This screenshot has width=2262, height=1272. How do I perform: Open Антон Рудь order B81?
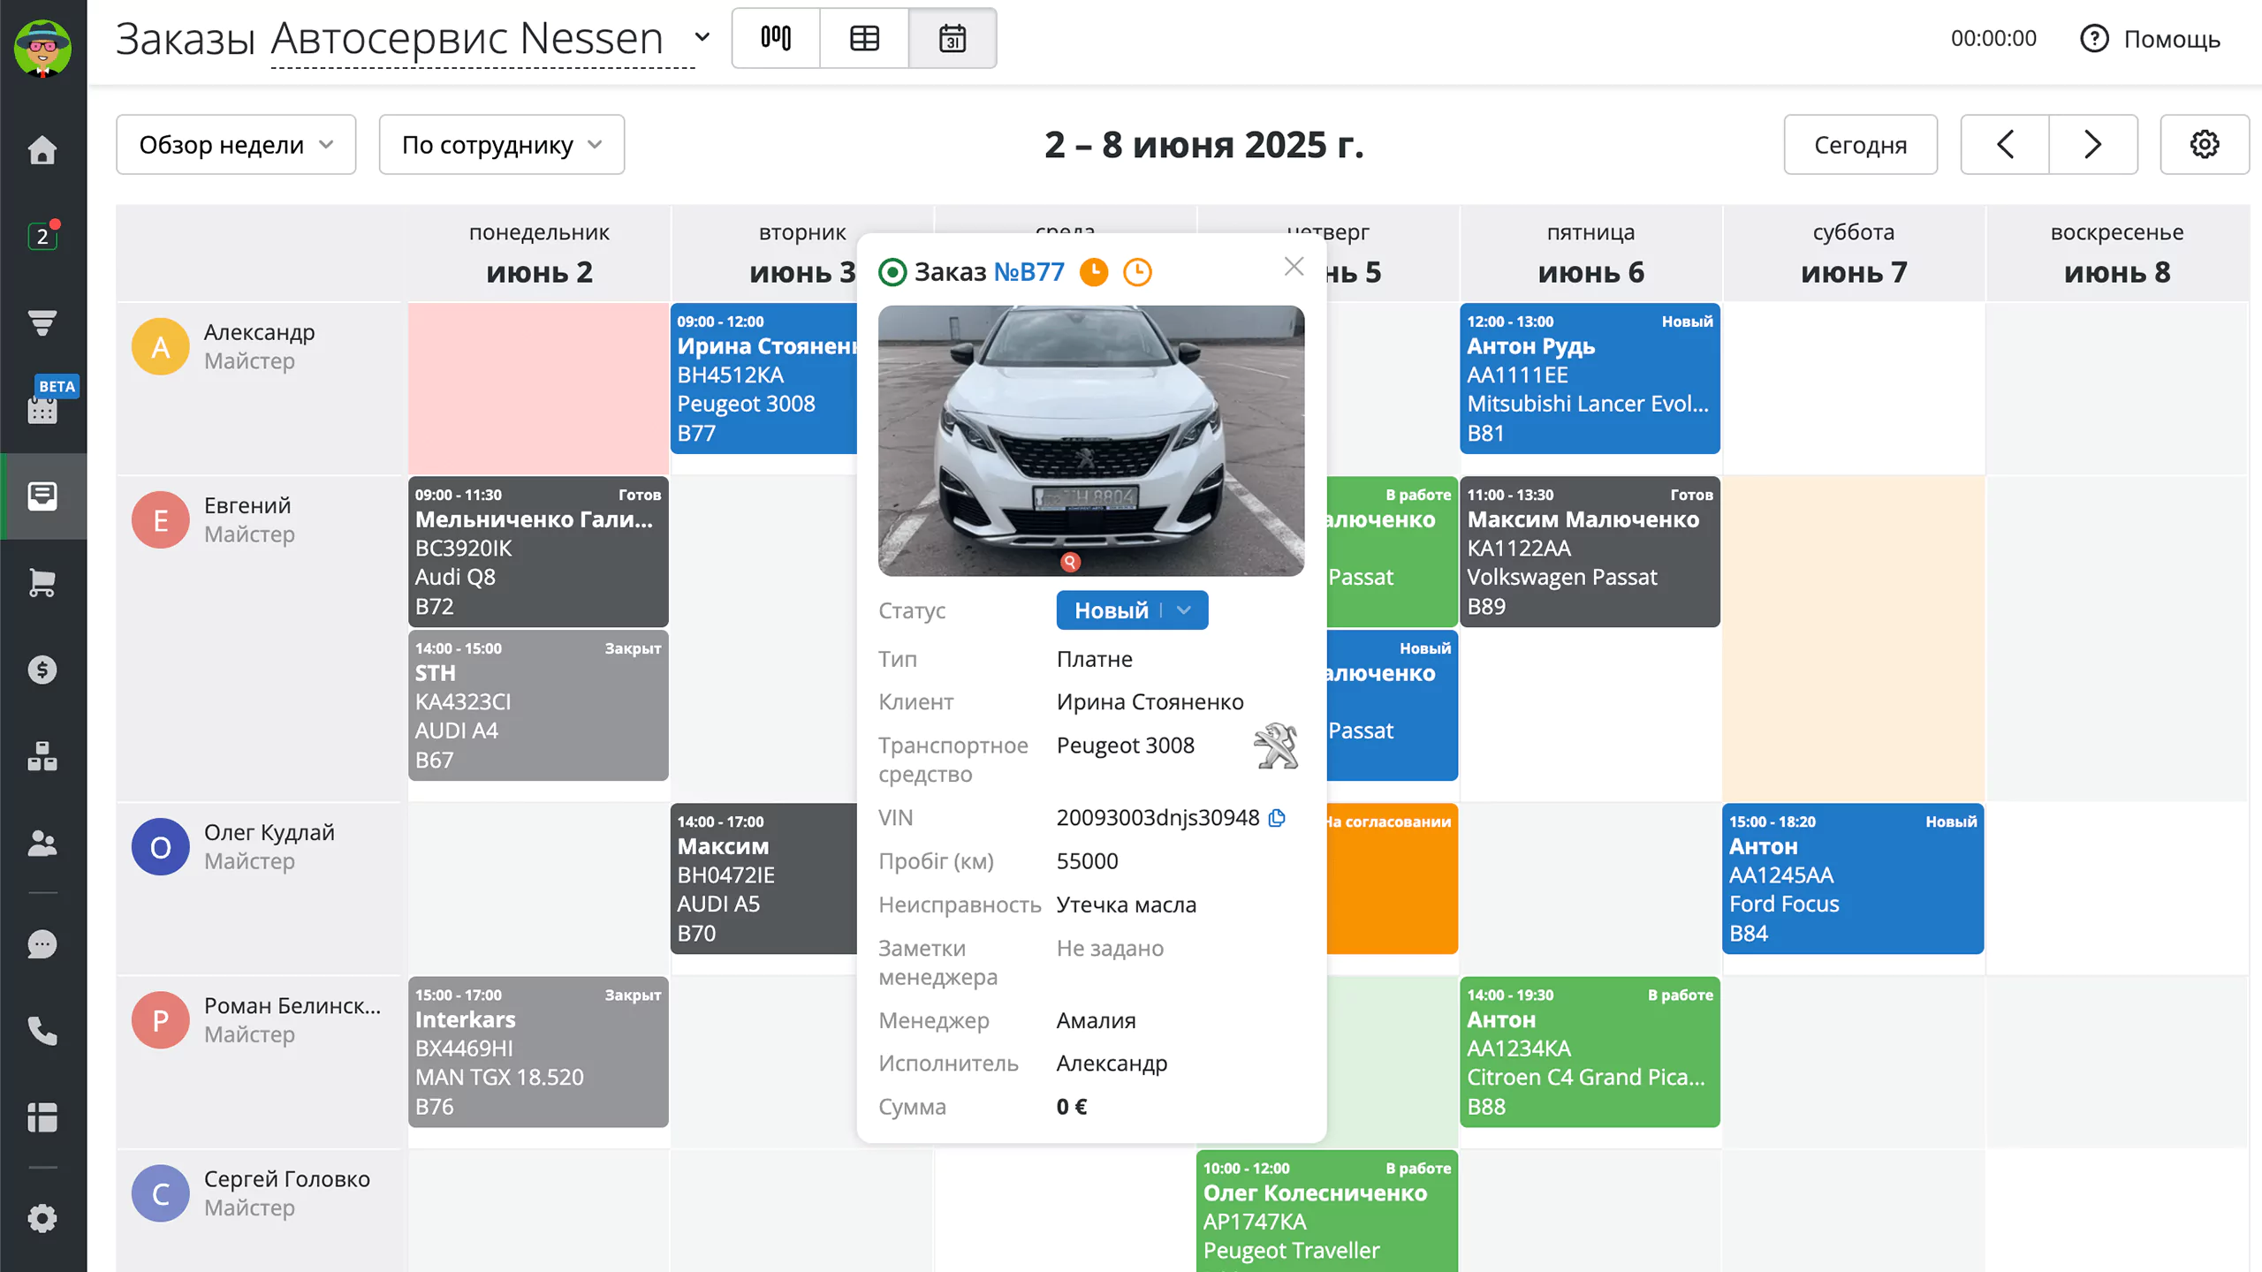1590,379
